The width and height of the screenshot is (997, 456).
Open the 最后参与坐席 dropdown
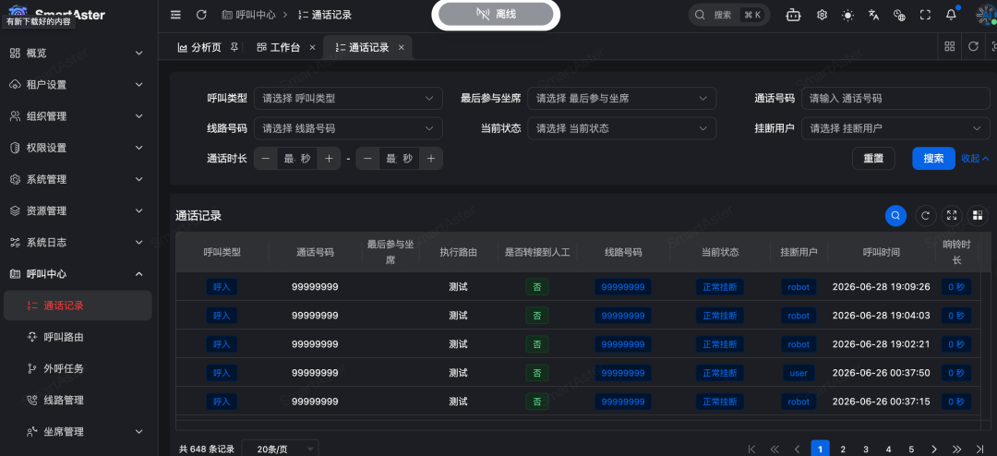tap(622, 99)
